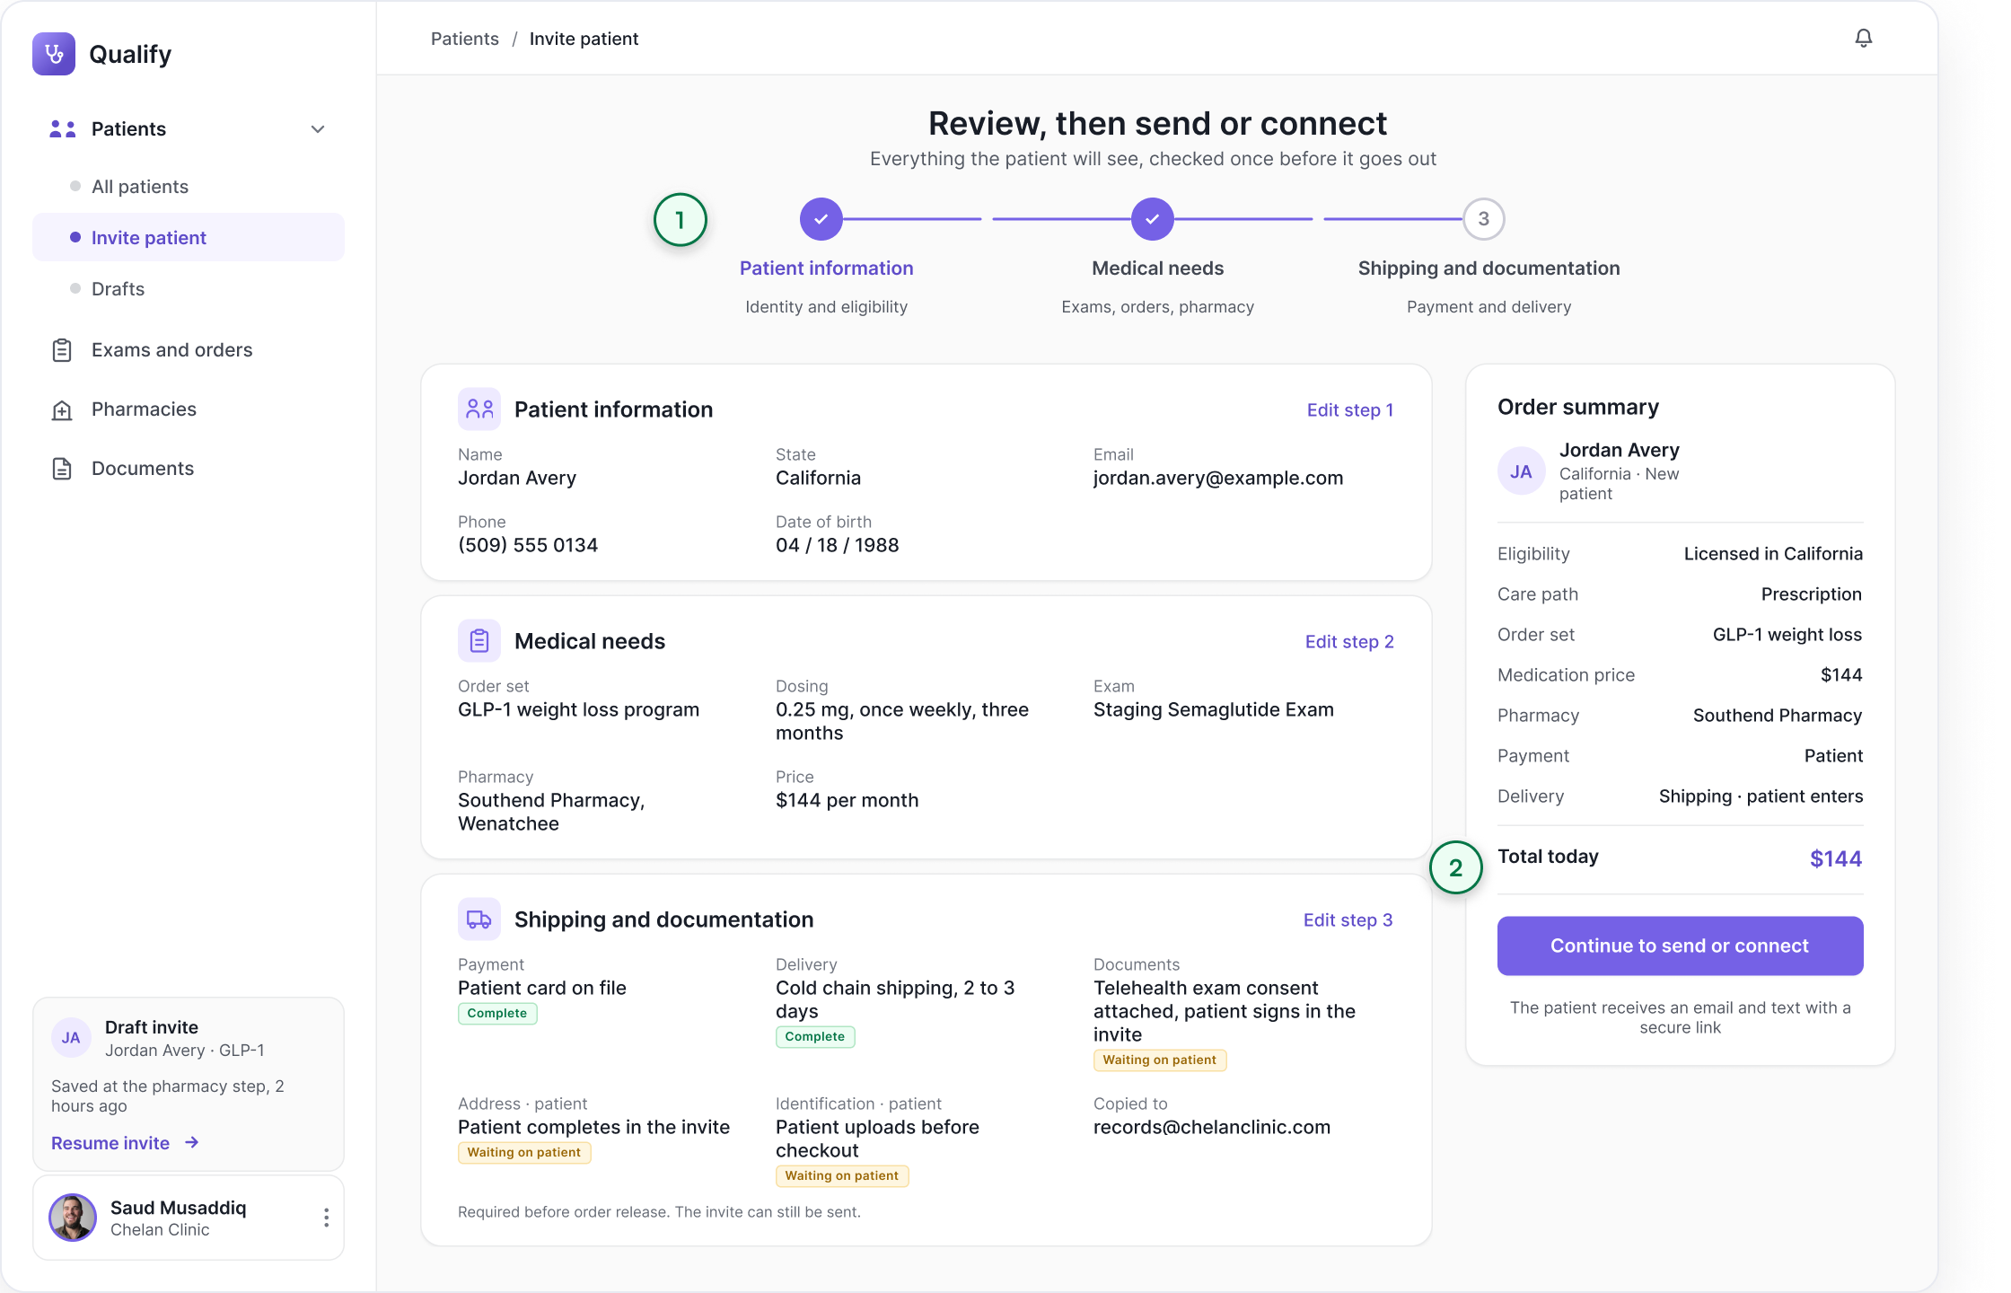Image resolution: width=2011 pixels, height=1293 pixels.
Task: Click the Total today $144 amount
Action: [1836, 859]
